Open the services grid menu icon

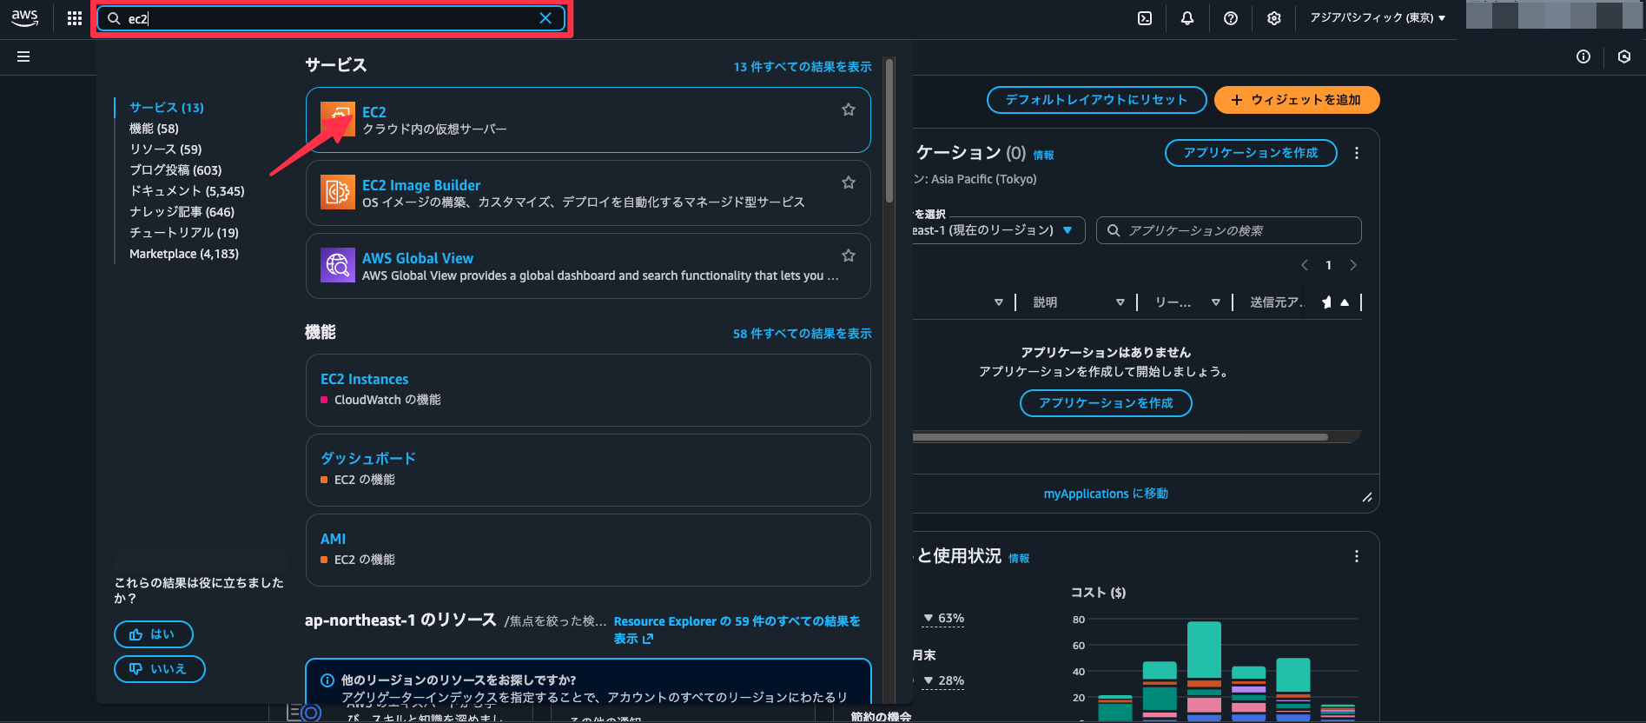[75, 18]
